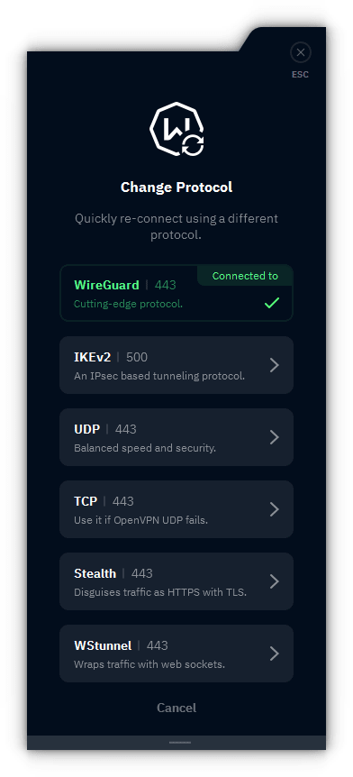Choose the WStunnel protocol label

(x=103, y=645)
